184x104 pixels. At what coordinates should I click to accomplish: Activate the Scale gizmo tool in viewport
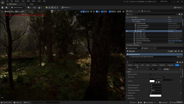click(x=88, y=12)
